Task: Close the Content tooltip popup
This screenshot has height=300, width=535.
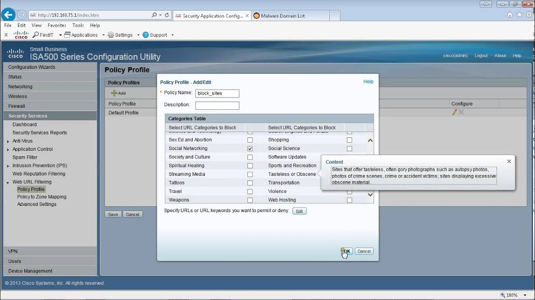Action: click(509, 161)
